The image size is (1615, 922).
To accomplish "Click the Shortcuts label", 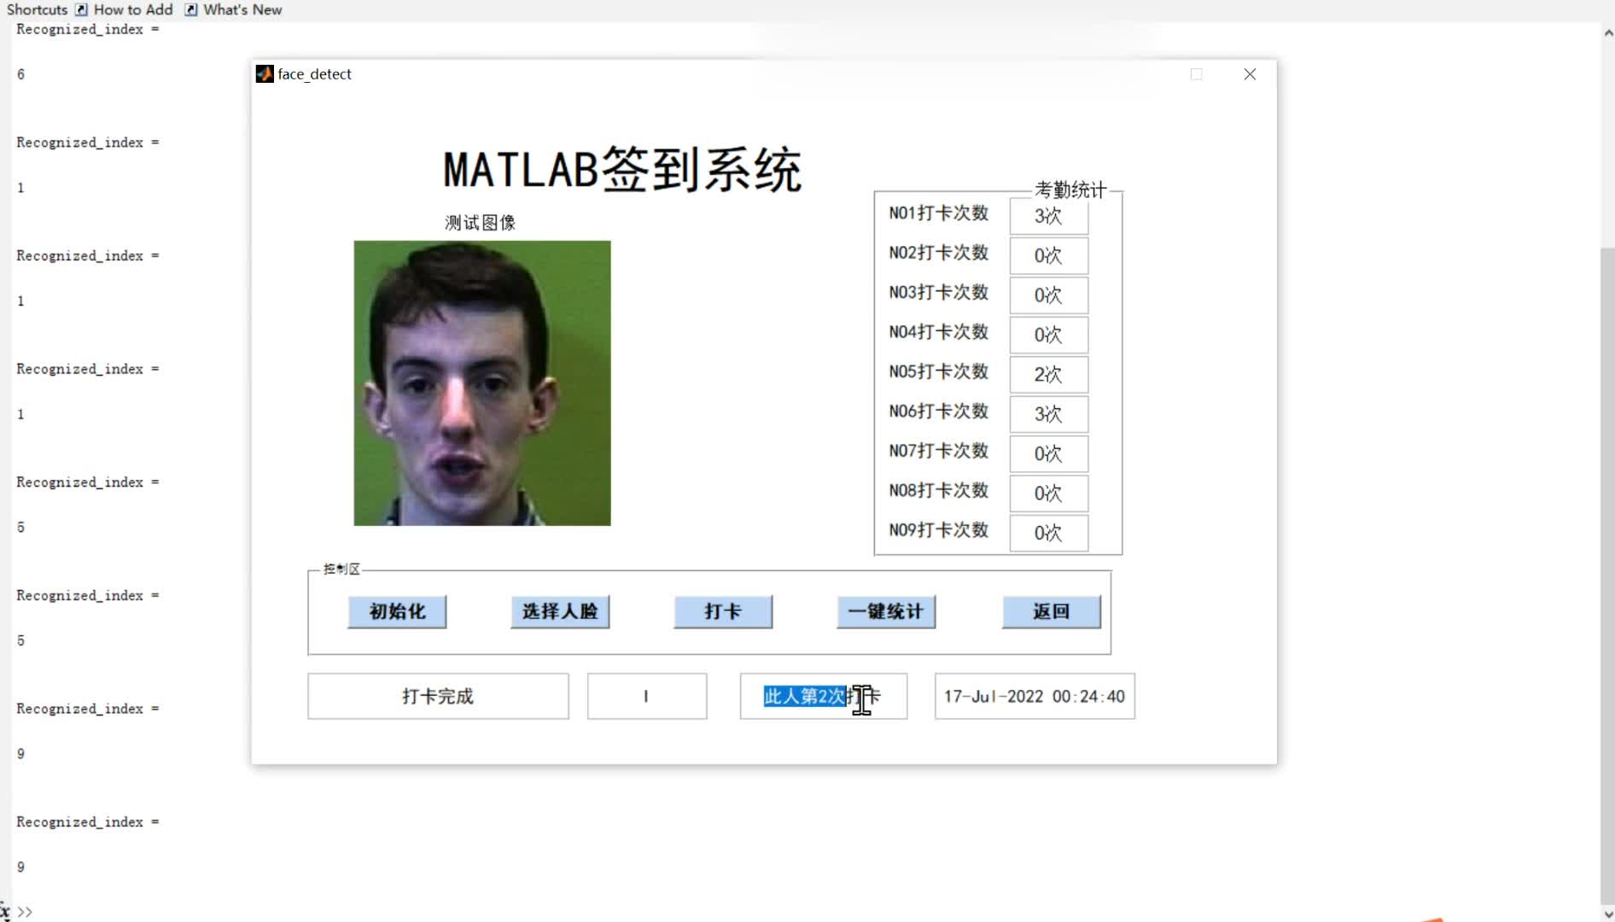I will click(37, 9).
